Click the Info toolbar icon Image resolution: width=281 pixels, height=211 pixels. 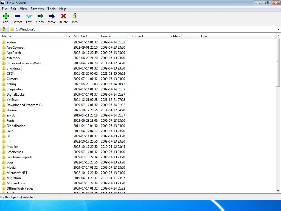click(x=75, y=16)
